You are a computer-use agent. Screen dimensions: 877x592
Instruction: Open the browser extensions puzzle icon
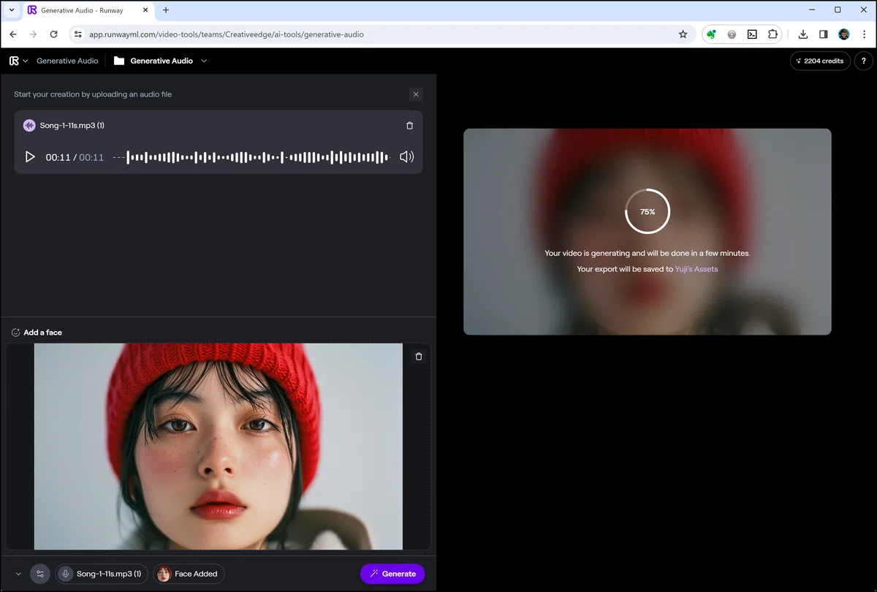pos(772,34)
